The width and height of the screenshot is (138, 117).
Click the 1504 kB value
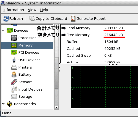[111, 42]
